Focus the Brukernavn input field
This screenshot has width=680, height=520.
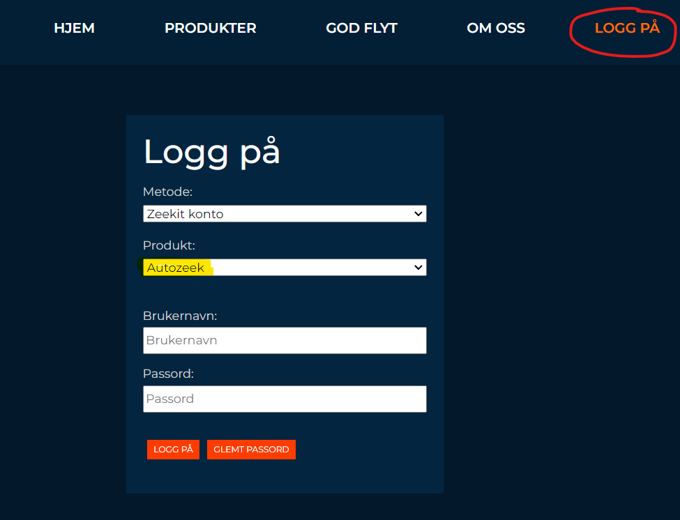pyautogui.click(x=285, y=340)
